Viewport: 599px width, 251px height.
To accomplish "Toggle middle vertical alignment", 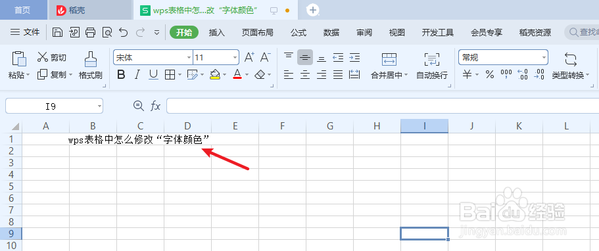I will point(305,57).
